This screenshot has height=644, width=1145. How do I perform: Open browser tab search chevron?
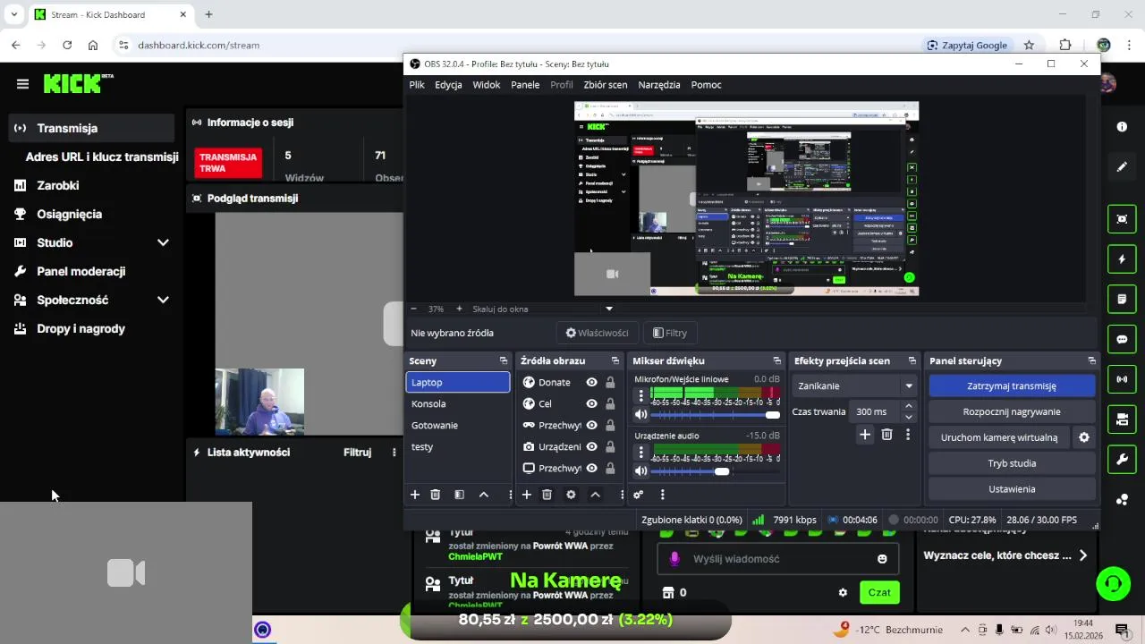(14, 14)
